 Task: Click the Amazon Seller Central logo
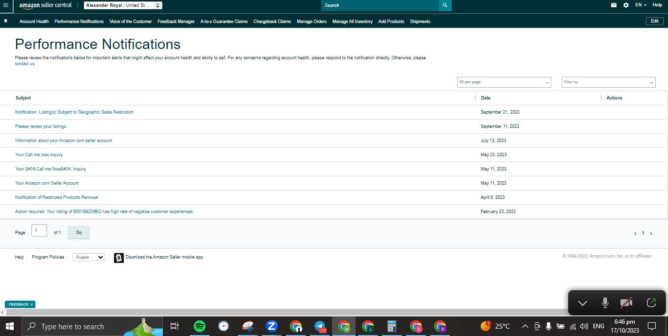45,5
